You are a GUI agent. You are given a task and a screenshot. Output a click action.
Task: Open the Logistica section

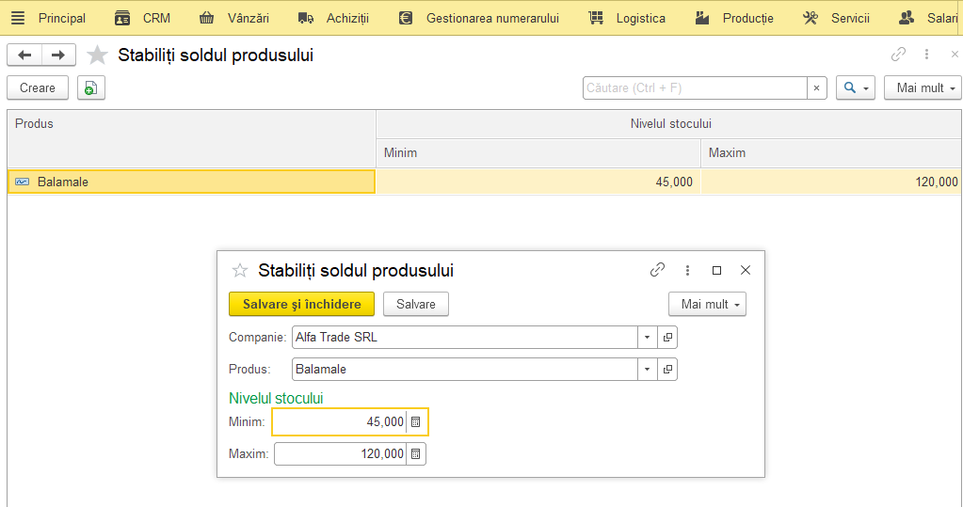pos(627,19)
